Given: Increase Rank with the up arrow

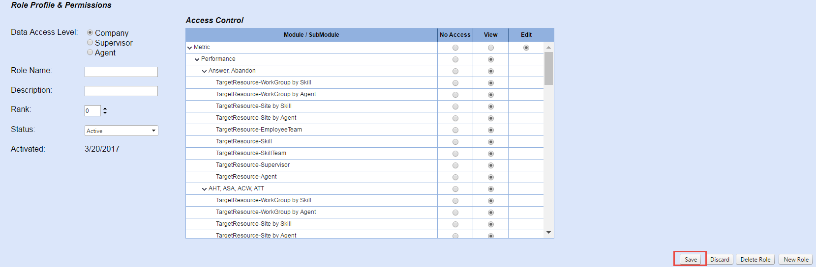Looking at the screenshot, I should (105, 108).
